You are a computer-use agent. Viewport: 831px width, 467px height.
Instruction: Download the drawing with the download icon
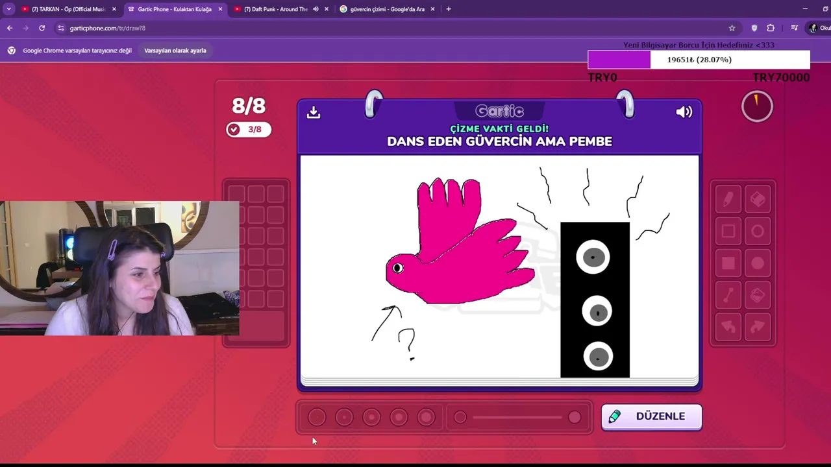(314, 112)
